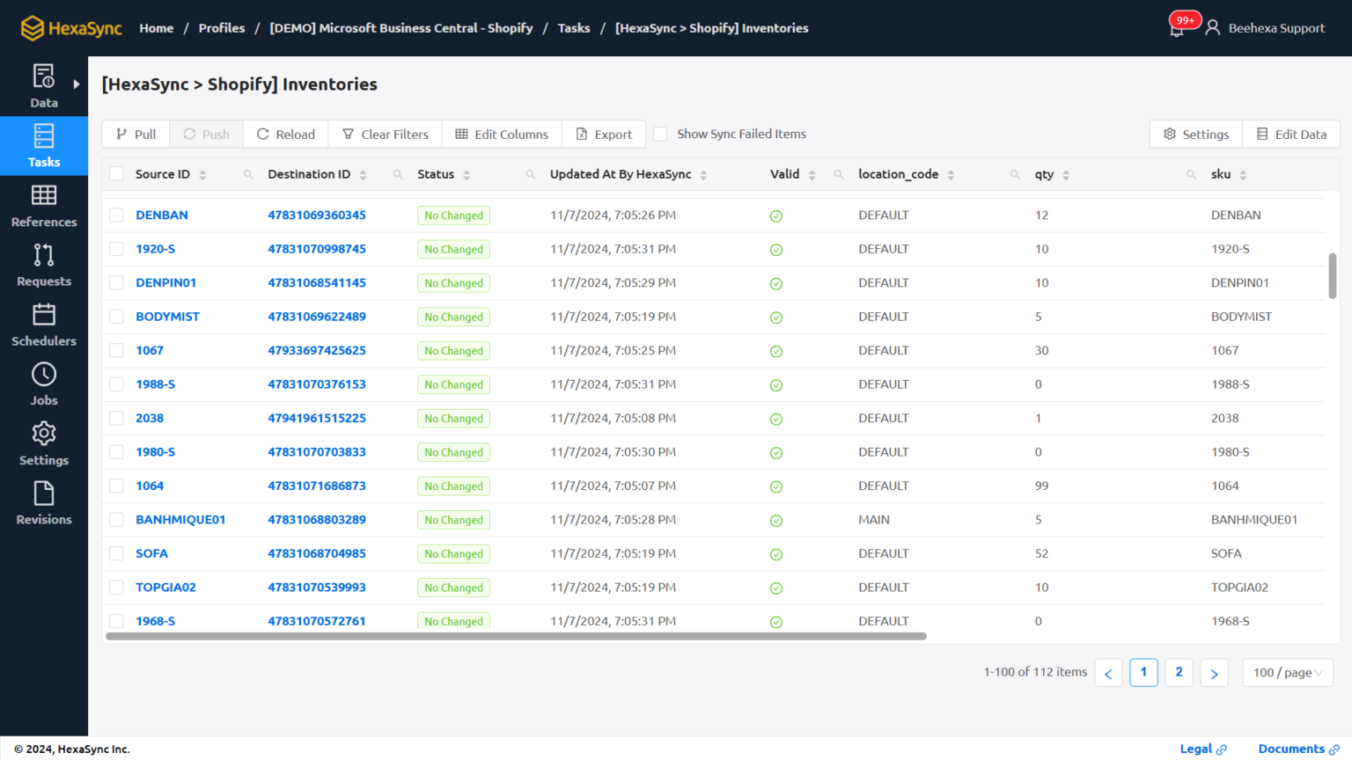Click the Pull button
1352x760 pixels.
pyautogui.click(x=135, y=134)
